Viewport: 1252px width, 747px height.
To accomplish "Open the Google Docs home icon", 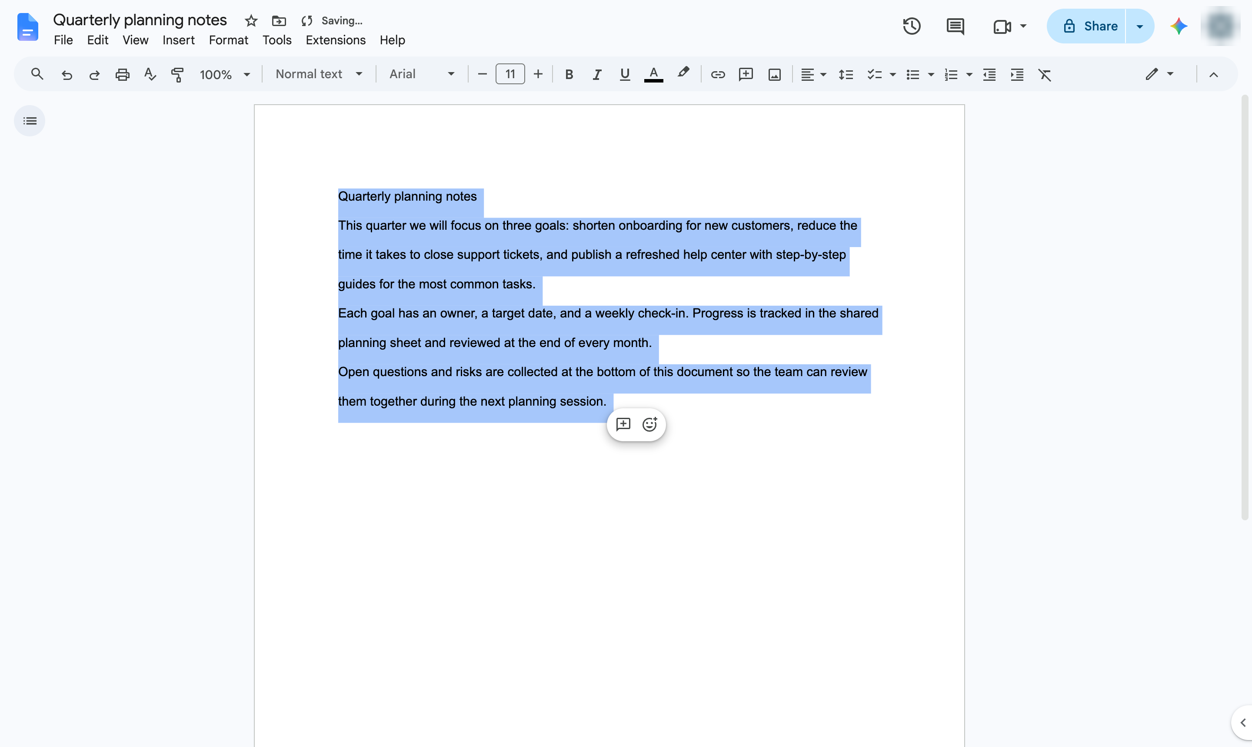I will click(x=27, y=26).
